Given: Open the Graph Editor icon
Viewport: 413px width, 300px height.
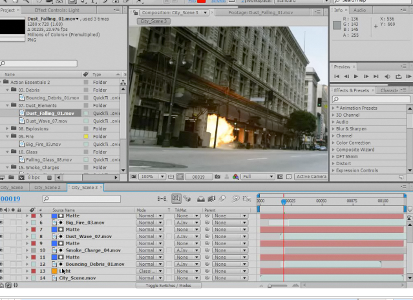Looking at the screenshot, I should [246, 199].
